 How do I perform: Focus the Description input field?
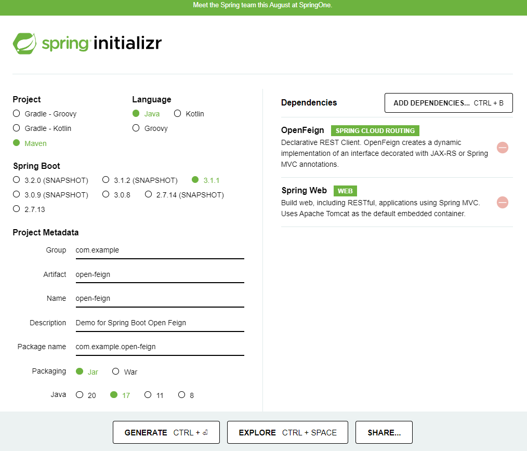(x=160, y=323)
